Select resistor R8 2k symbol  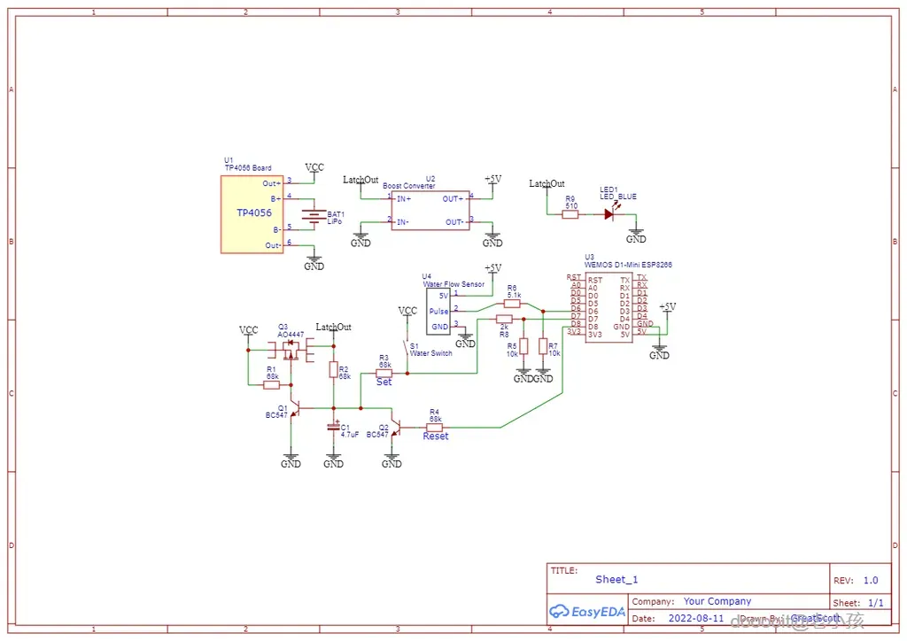point(504,319)
